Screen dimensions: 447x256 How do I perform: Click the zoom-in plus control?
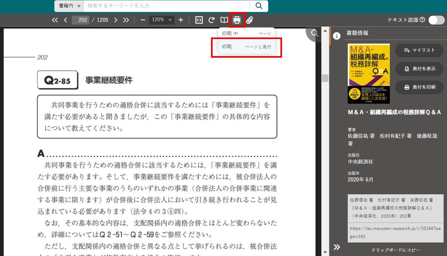(x=181, y=20)
